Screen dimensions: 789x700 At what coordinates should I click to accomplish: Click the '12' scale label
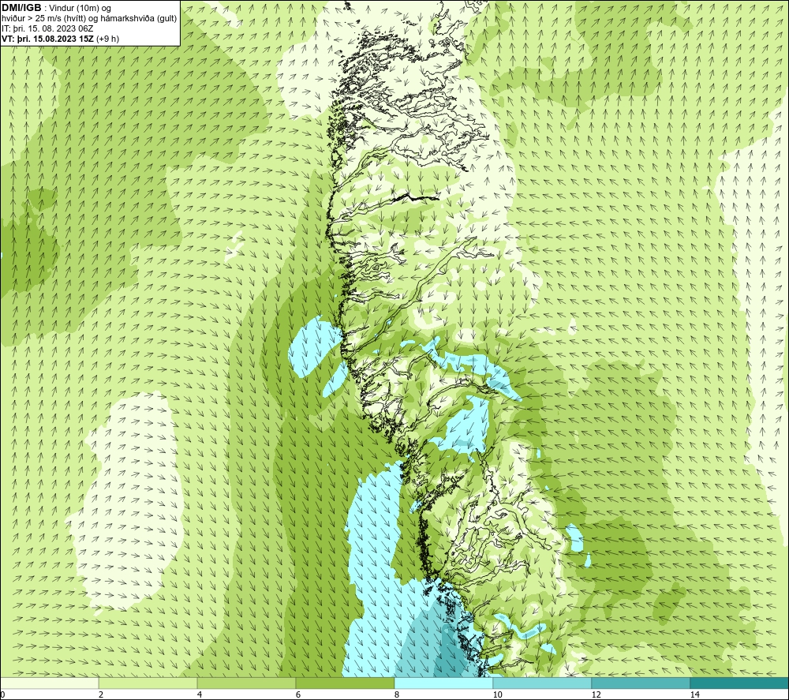(x=596, y=694)
